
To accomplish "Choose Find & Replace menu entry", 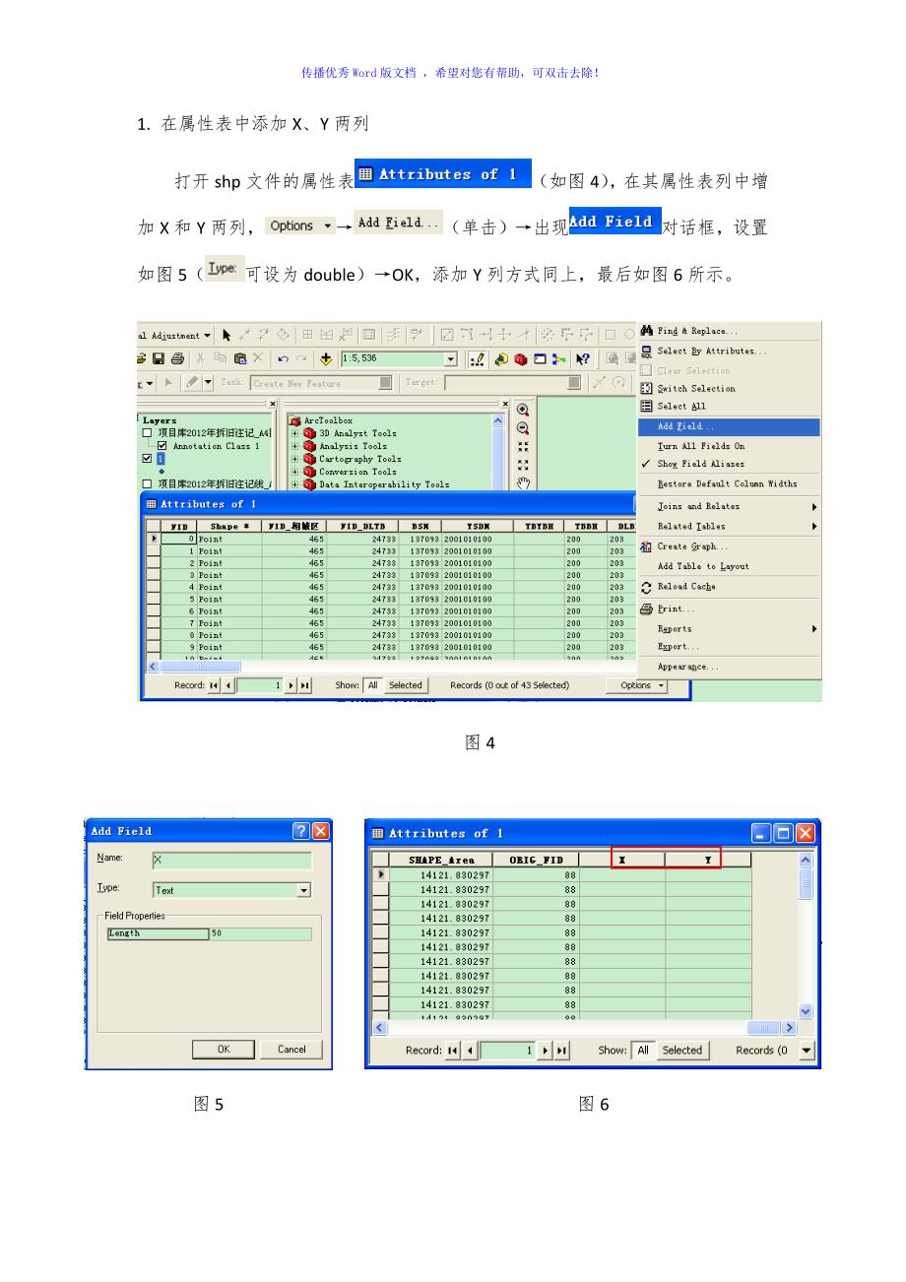I will pyautogui.click(x=730, y=331).
